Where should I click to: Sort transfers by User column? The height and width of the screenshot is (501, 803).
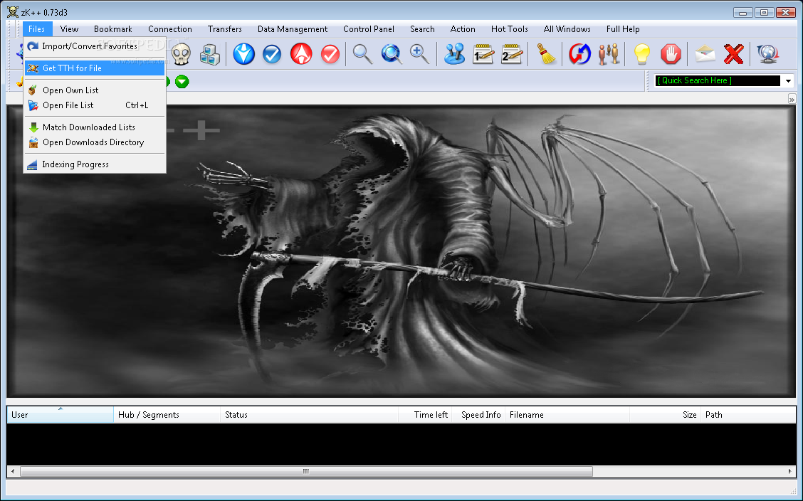point(60,414)
